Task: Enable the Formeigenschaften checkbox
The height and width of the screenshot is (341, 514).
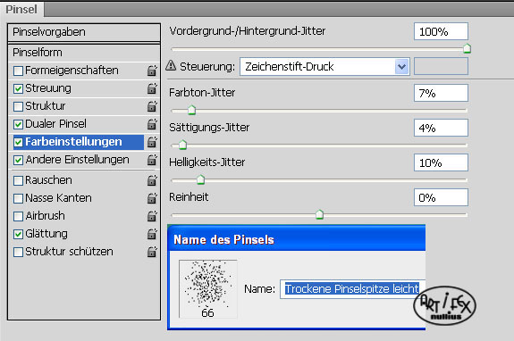Action: [19, 71]
